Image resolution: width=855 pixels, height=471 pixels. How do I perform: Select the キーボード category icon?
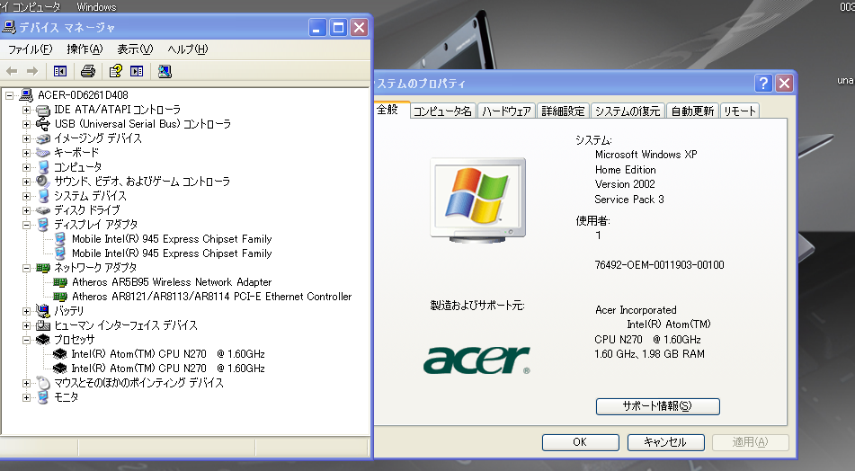point(43,153)
